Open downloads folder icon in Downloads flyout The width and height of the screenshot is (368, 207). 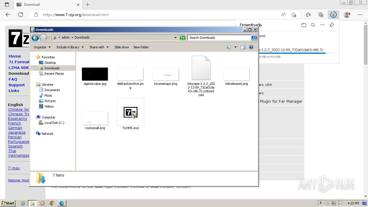pyautogui.click(x=304, y=25)
